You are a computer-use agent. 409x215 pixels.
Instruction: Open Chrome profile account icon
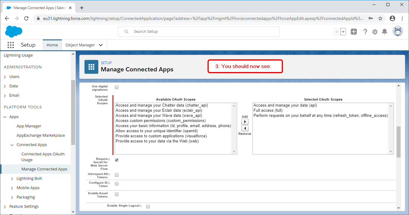coord(392,18)
